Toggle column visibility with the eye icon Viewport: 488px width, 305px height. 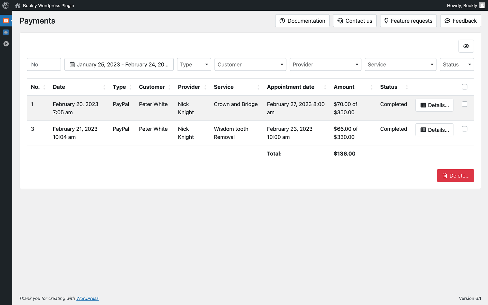point(466,46)
